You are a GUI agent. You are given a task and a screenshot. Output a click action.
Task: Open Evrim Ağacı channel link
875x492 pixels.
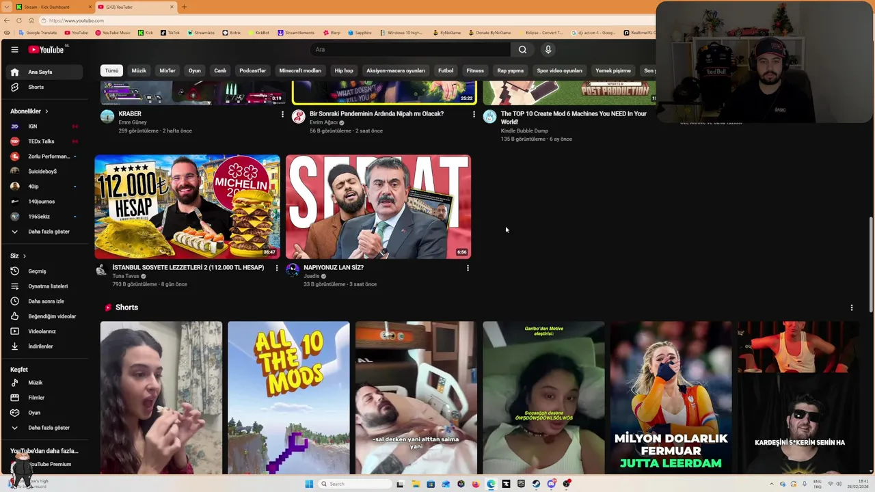click(x=324, y=122)
